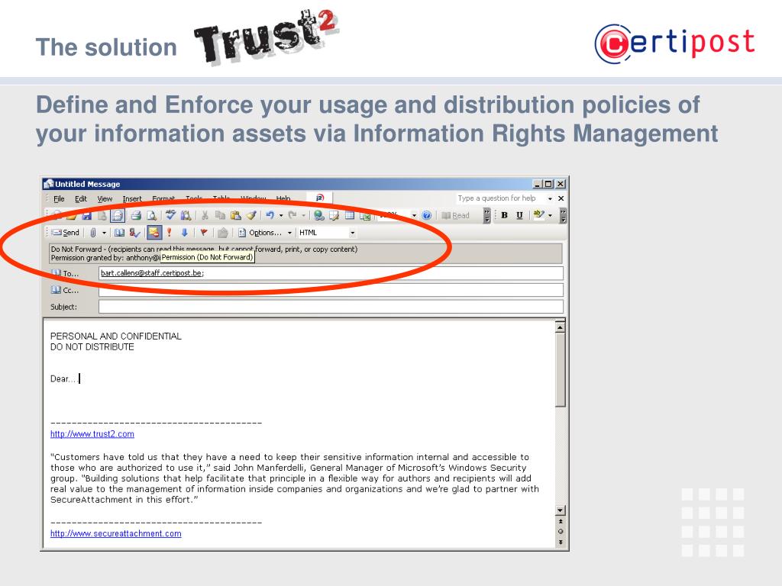
Task: Open the Tables and Borders tool
Action: pos(334,215)
